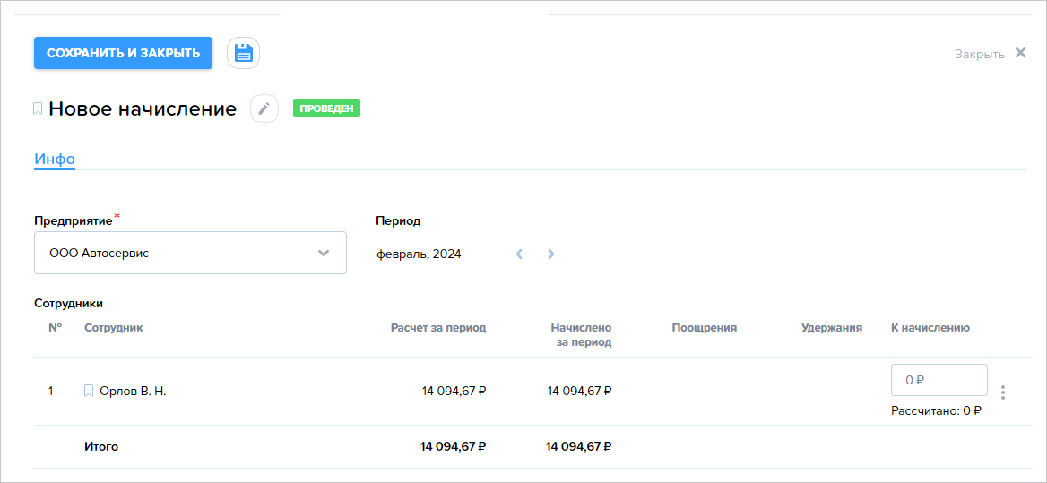Click the floppy disk save icon

pos(243,53)
